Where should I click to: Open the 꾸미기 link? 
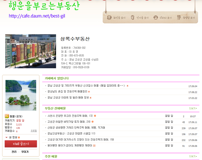(x=25, y=152)
